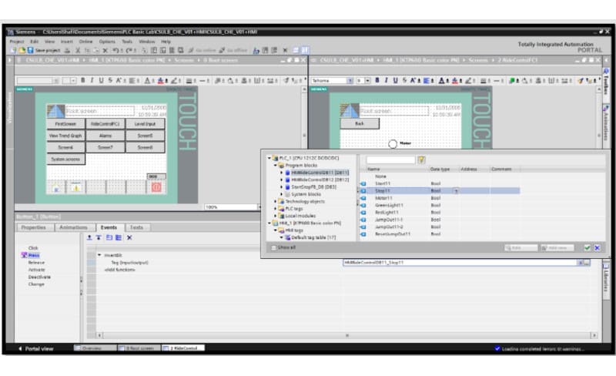Click the View Trend Graph canvas button

point(65,136)
